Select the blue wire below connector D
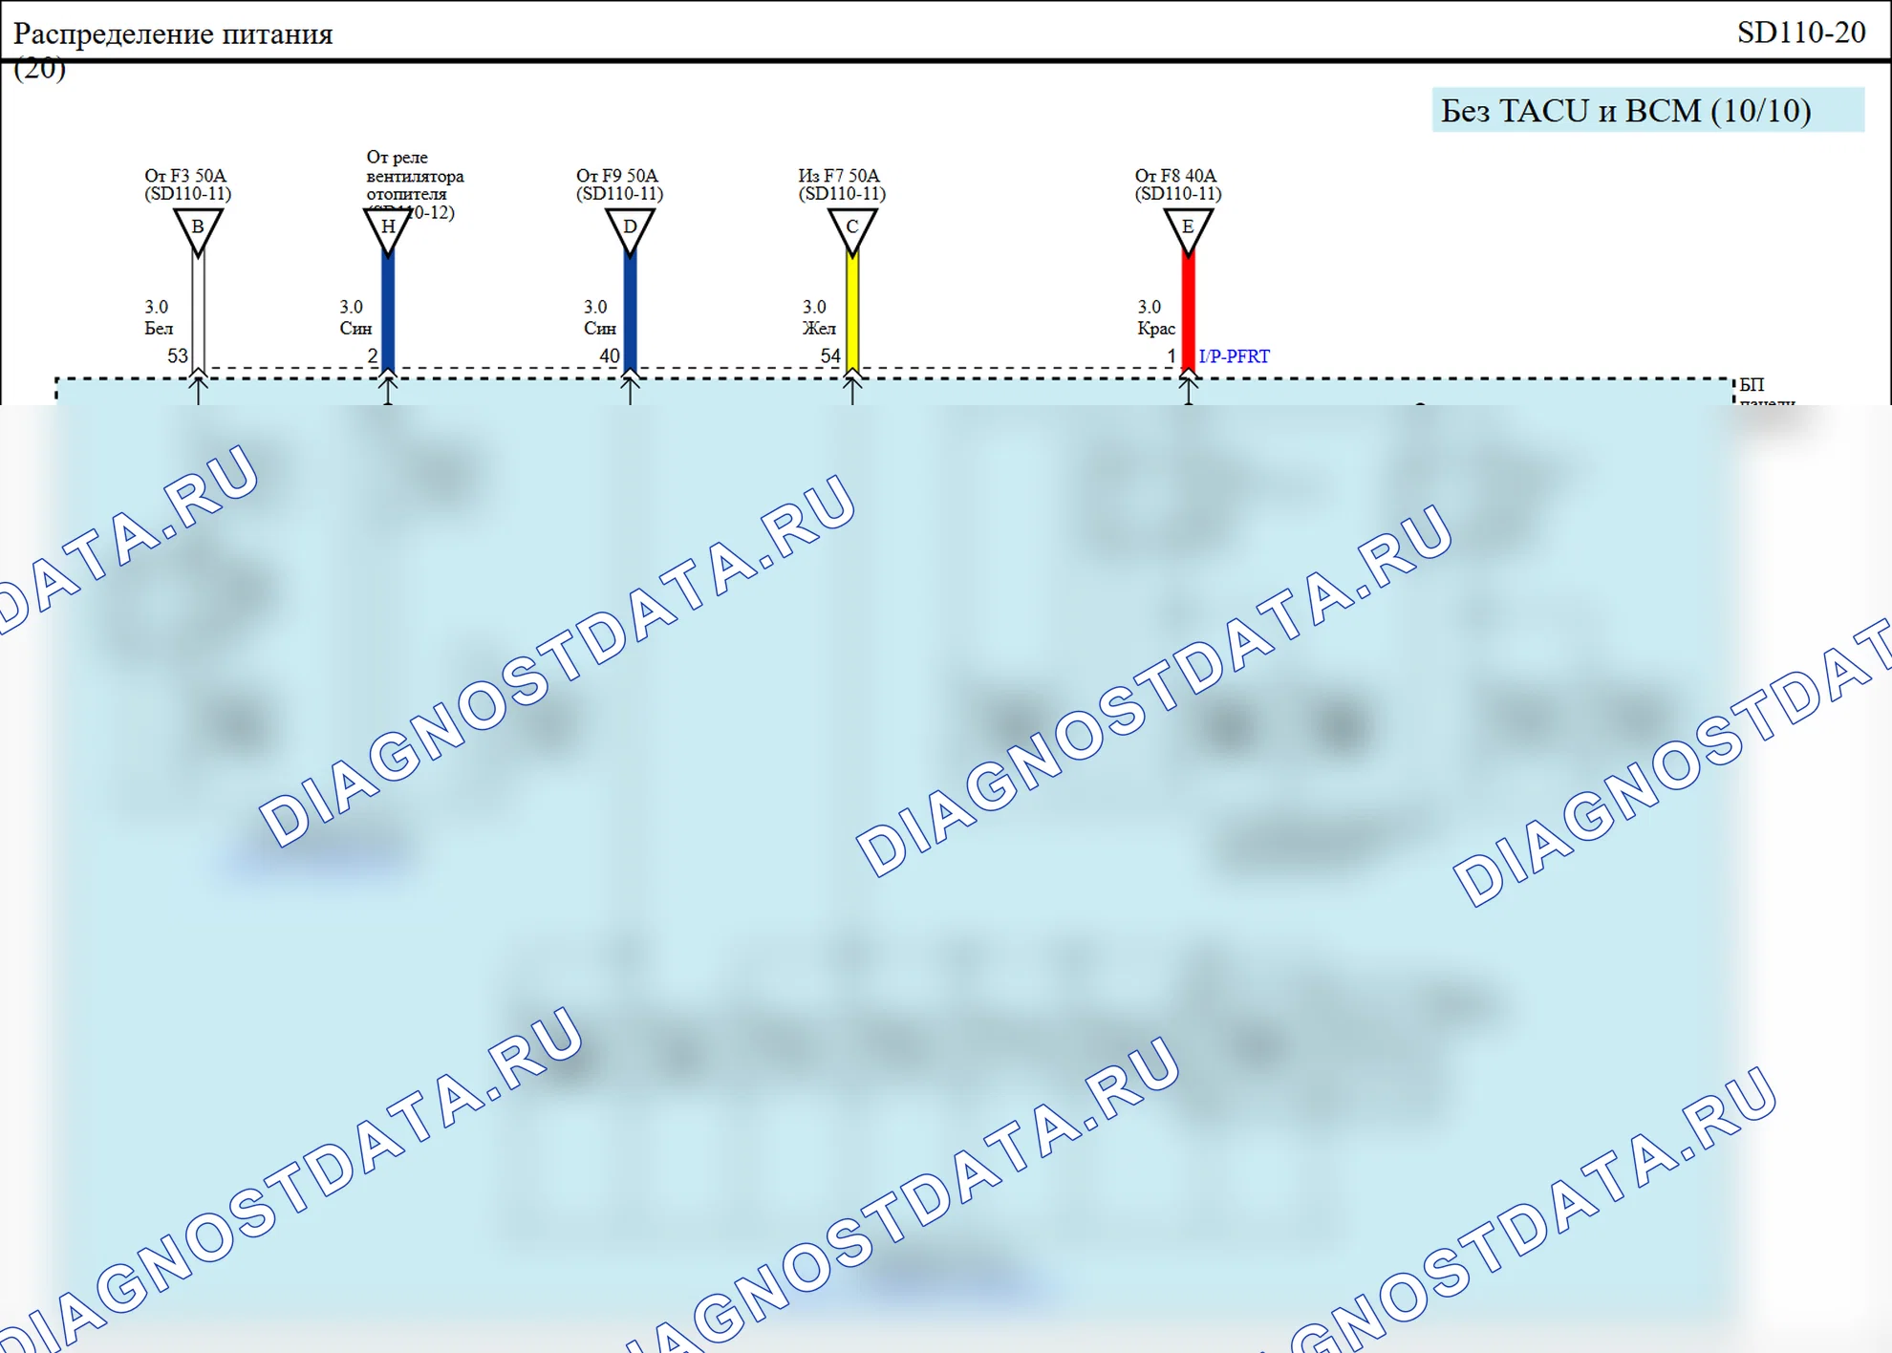This screenshot has width=1892, height=1353. coord(630,311)
